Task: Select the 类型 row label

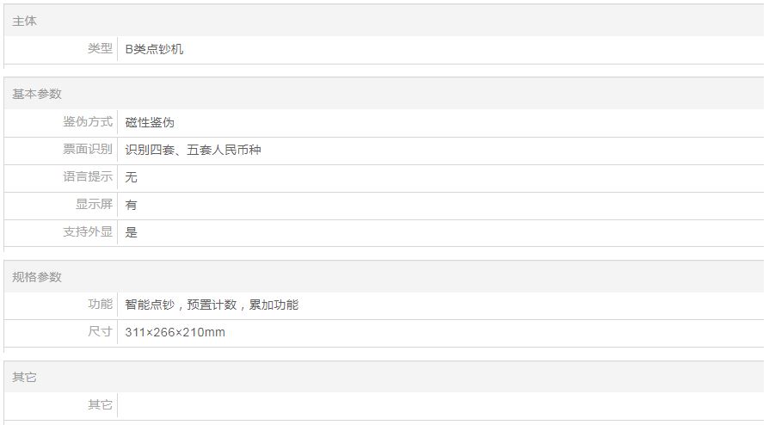Action: coord(100,49)
